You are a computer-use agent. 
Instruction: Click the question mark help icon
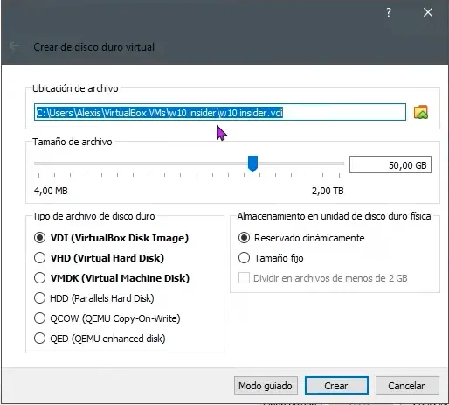pyautogui.click(x=389, y=12)
